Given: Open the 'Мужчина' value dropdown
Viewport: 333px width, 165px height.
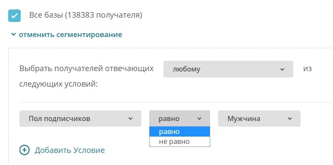Looking at the screenshot, I should click(259, 118).
